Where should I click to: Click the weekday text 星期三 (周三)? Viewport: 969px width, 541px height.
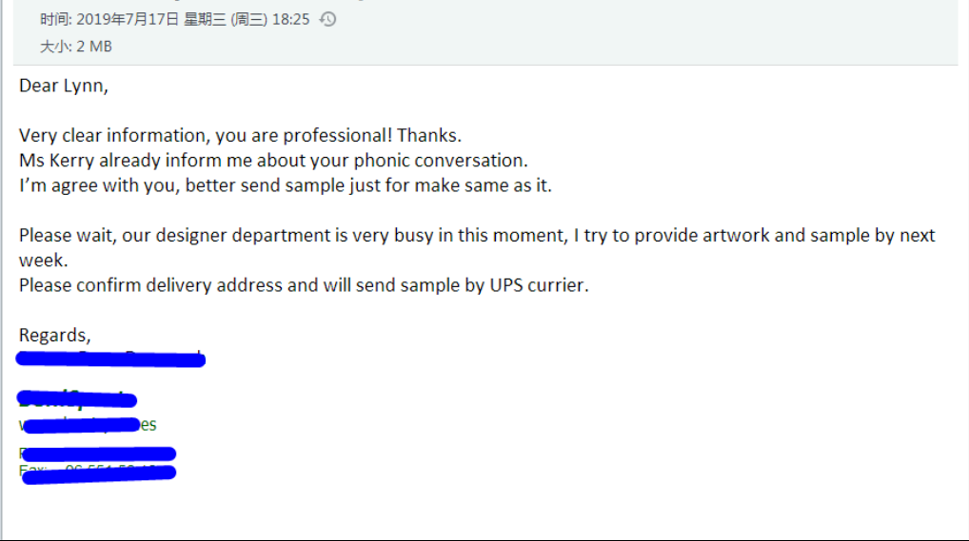226,19
